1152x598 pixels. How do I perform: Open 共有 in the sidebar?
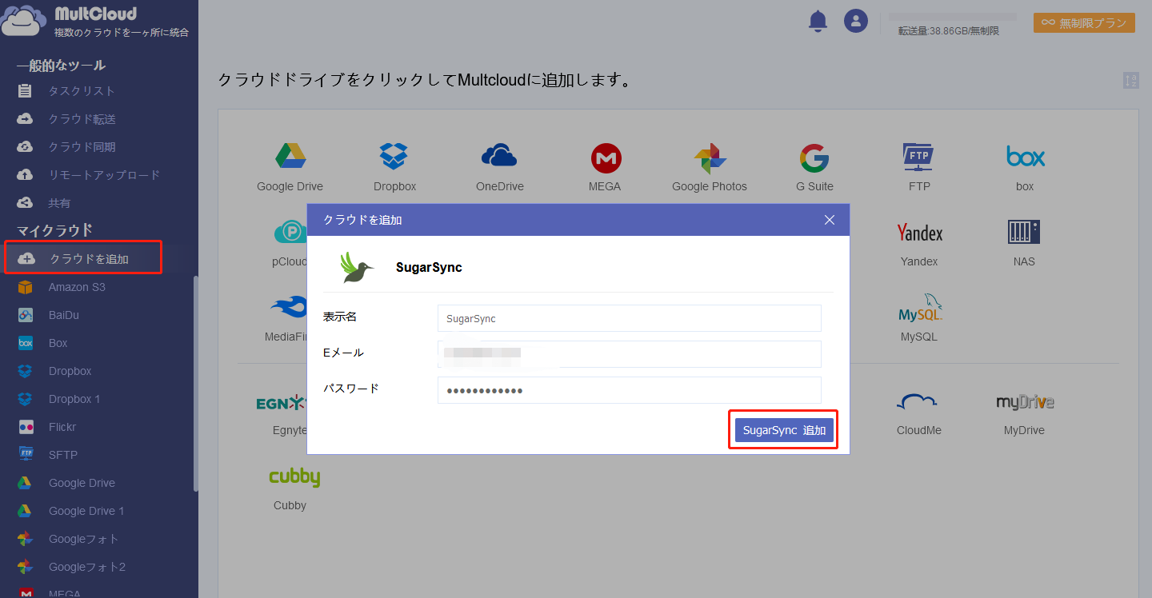[x=59, y=203]
